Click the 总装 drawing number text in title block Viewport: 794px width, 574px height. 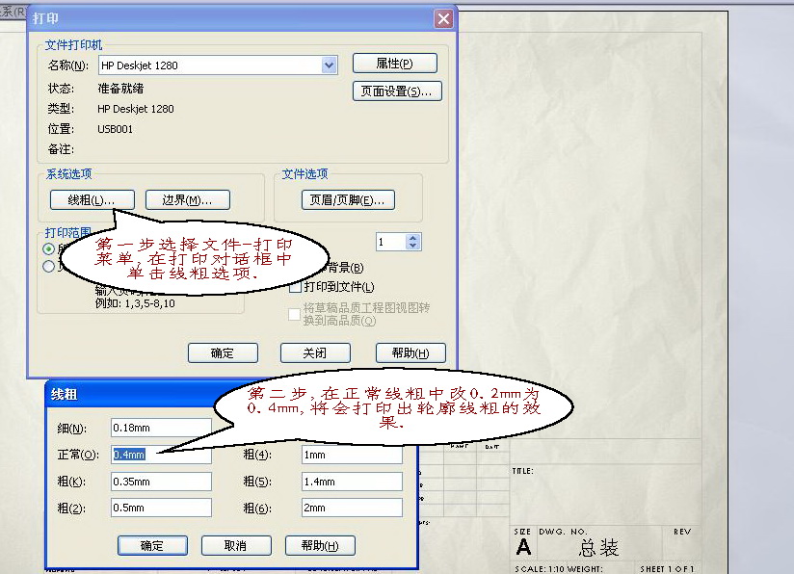pyautogui.click(x=598, y=548)
